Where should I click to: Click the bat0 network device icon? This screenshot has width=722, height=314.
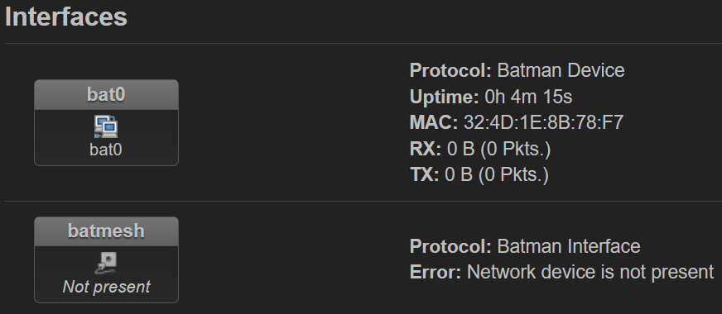[x=106, y=127]
